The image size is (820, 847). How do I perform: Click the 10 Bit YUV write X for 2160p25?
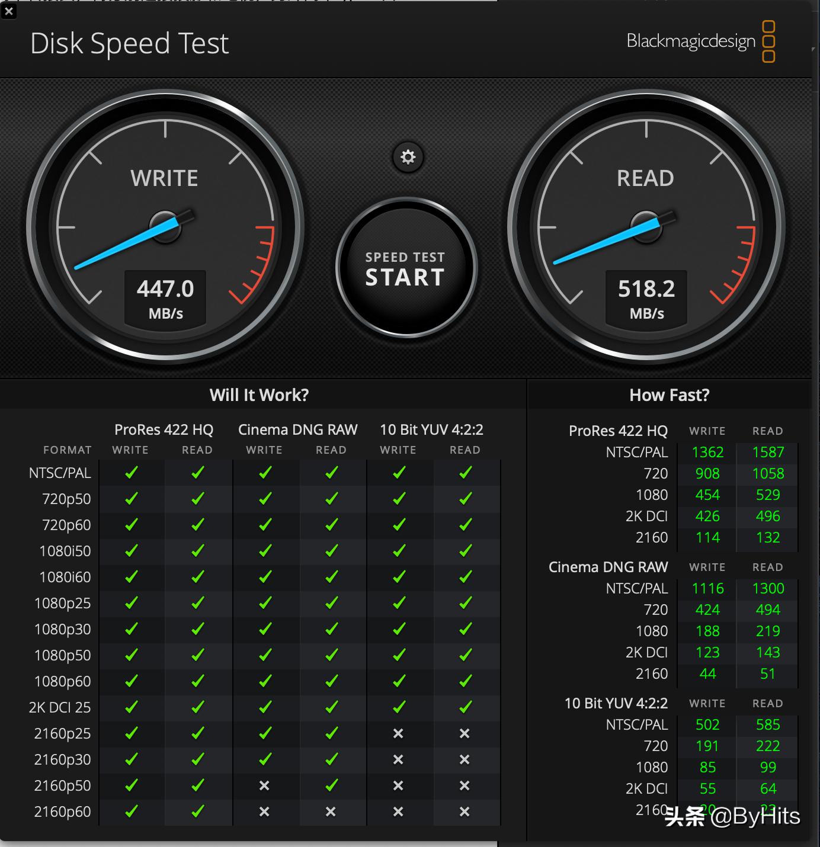click(398, 733)
